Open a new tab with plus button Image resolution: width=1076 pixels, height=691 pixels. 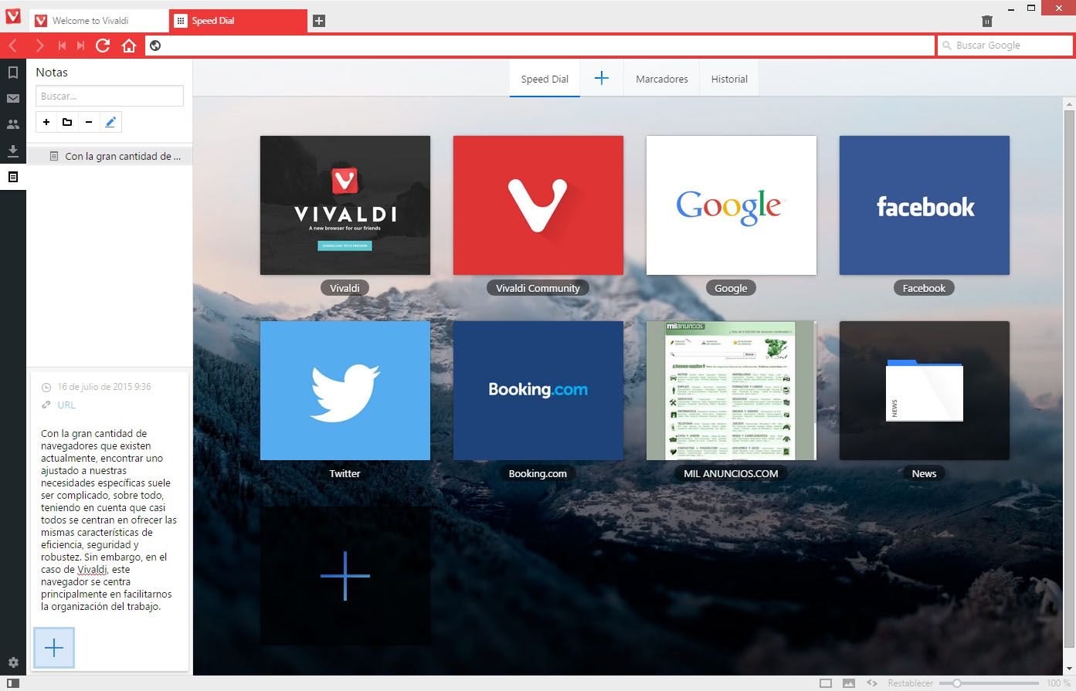319,21
